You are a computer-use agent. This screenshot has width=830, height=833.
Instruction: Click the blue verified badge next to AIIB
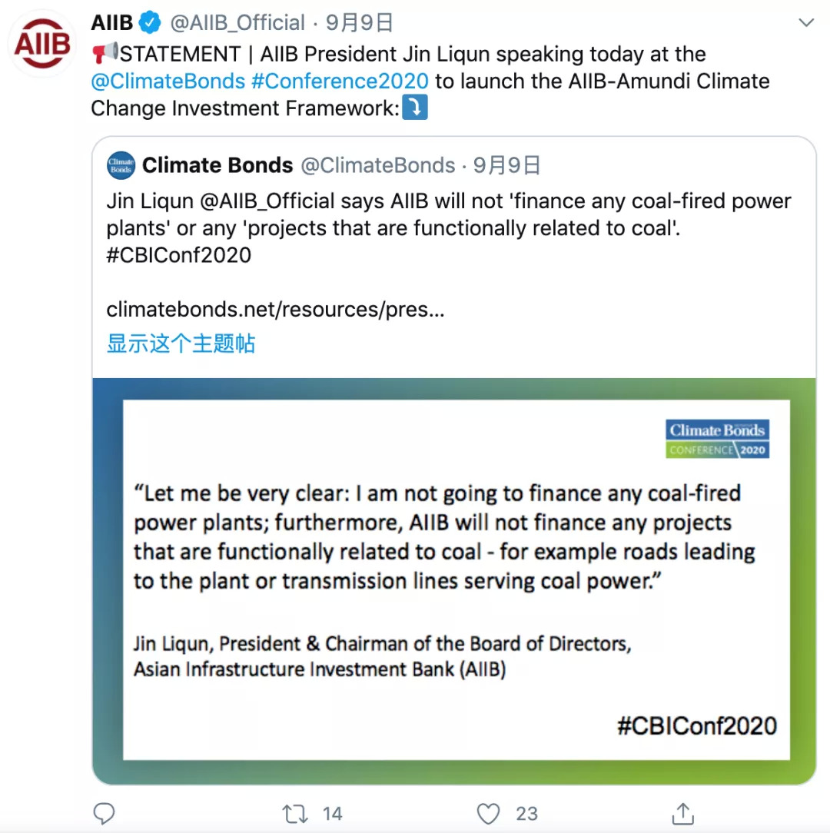(x=150, y=23)
